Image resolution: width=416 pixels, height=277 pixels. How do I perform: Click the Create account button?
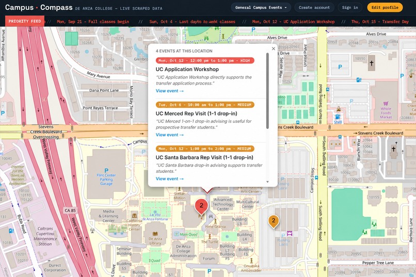(314, 7)
